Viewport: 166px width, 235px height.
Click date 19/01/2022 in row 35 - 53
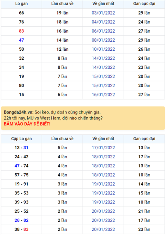(x=103, y=193)
